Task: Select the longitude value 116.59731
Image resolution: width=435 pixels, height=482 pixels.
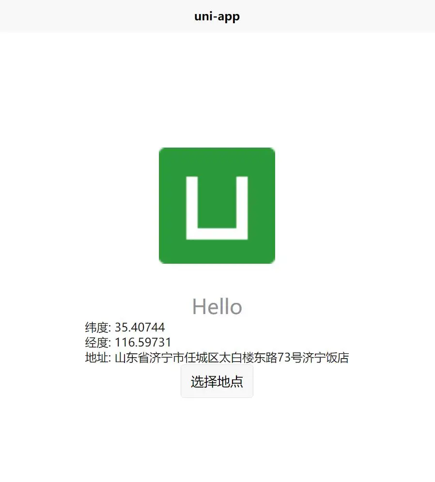Action: coord(143,343)
